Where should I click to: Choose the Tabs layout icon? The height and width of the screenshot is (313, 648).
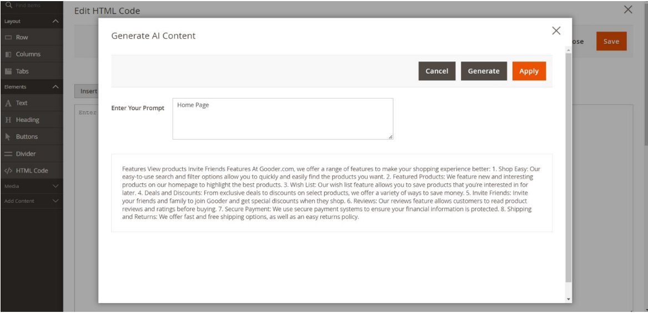(x=8, y=71)
